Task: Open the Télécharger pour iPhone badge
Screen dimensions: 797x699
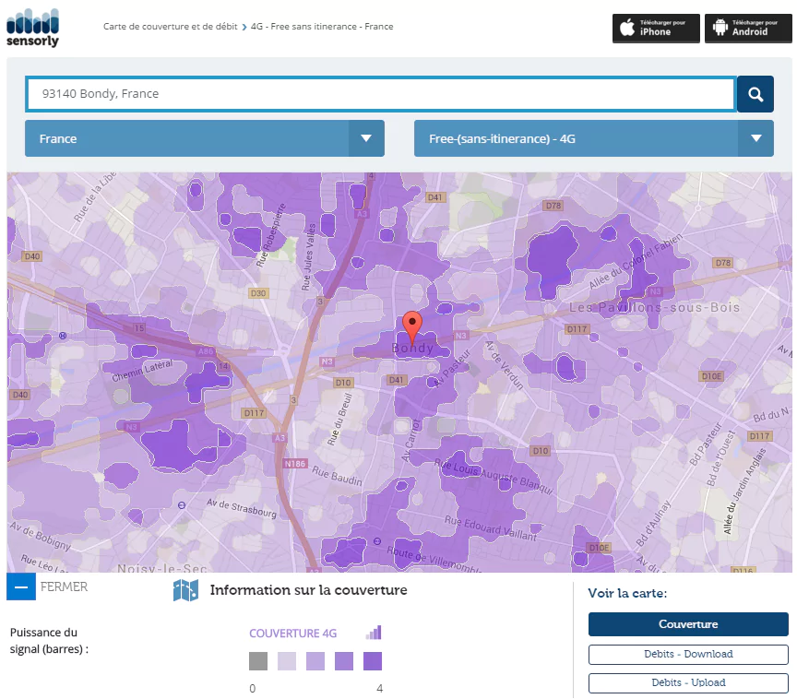Action: click(x=656, y=28)
